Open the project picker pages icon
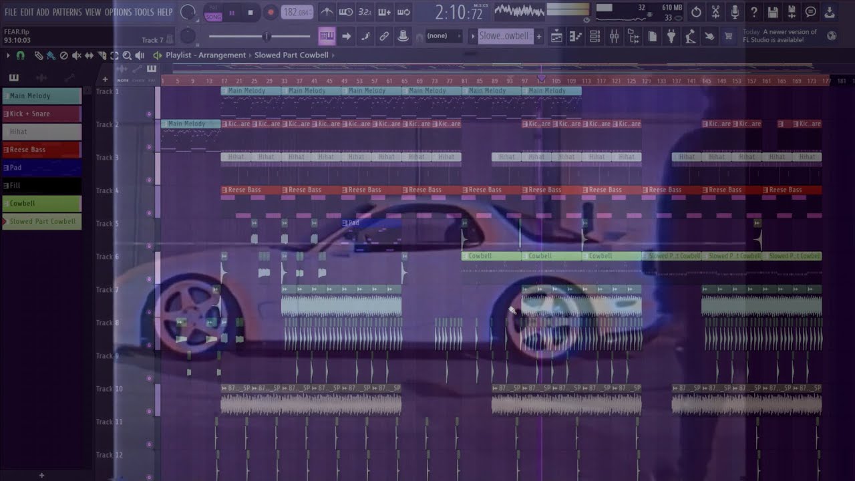855x481 pixels. 653,36
